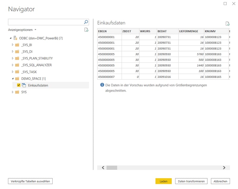
Task: Click cell 4500000007 in EBELN column
Action: tap(109, 77)
